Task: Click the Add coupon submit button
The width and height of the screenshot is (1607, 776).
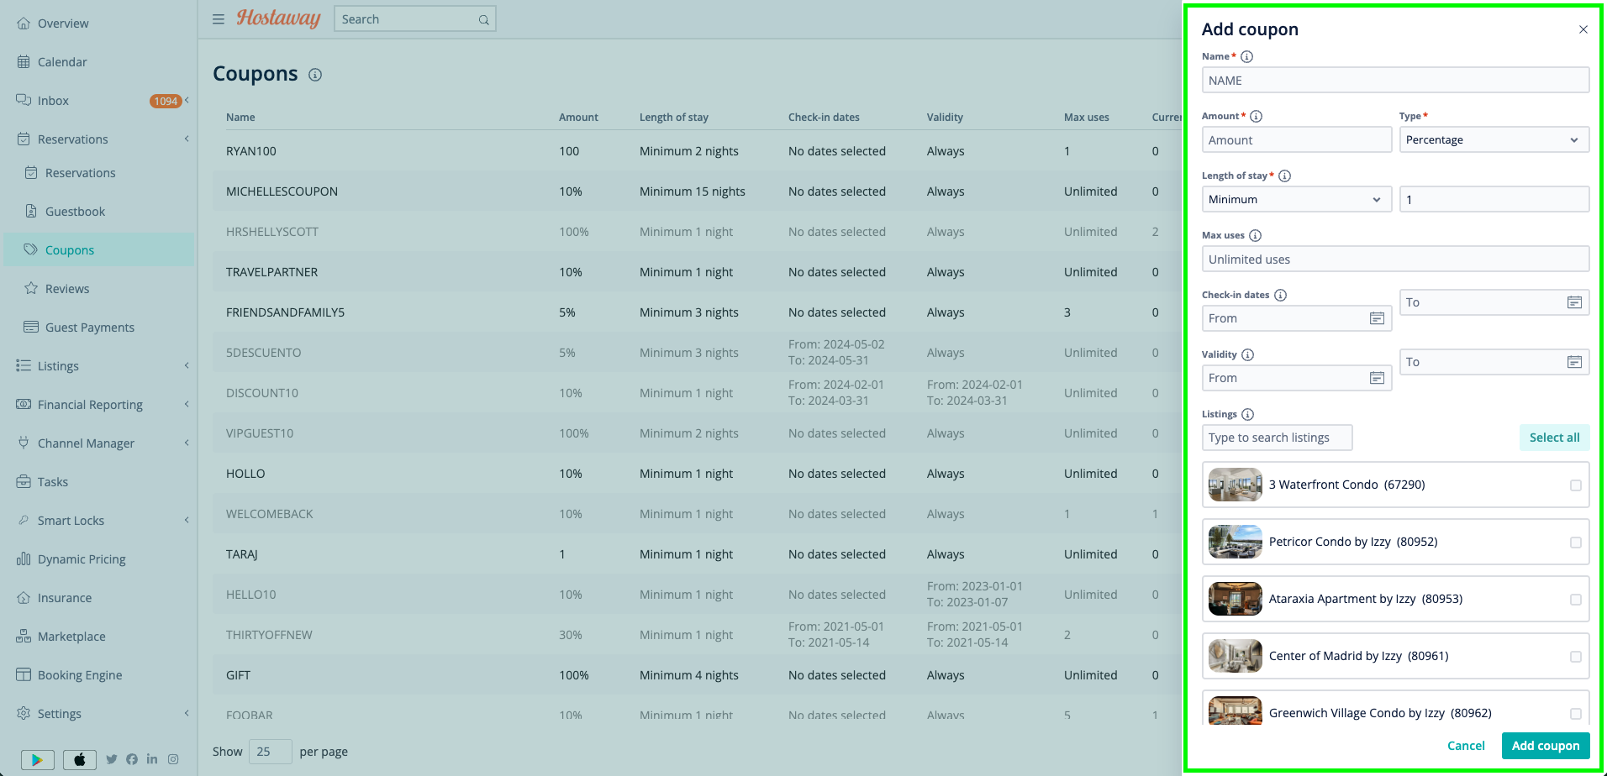Action: pos(1546,746)
